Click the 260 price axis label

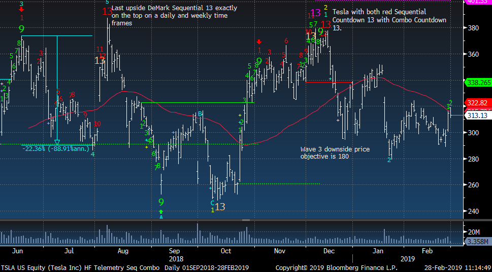(x=473, y=185)
